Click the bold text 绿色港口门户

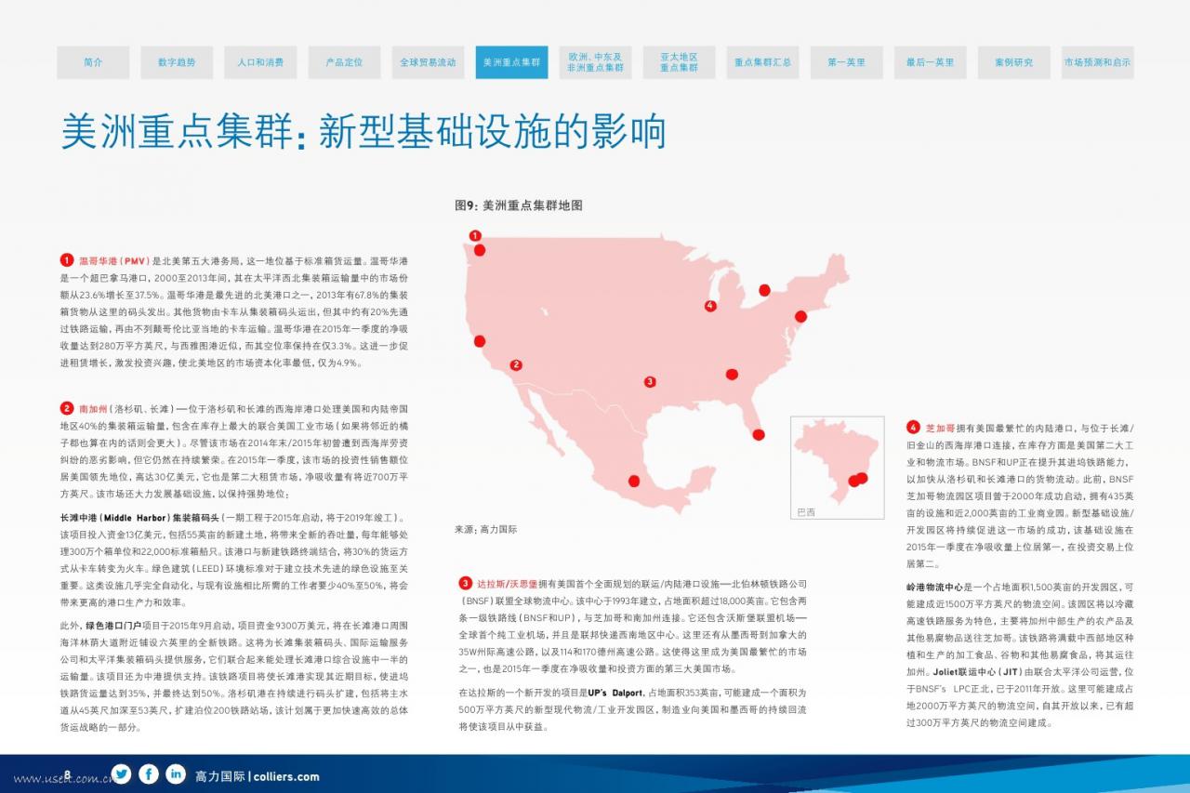[x=113, y=626]
